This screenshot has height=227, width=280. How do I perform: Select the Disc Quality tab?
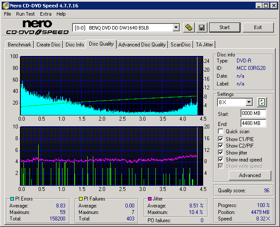tap(101, 44)
